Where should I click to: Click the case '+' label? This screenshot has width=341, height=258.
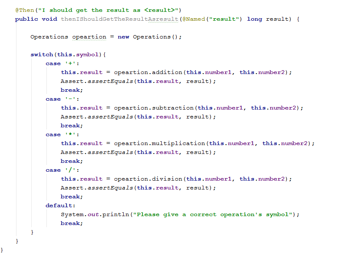click(62, 63)
